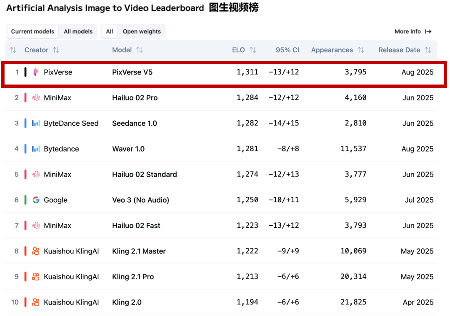Click sort arrows next to Release Date header
Screen dimensions: 450x316
coord(428,50)
